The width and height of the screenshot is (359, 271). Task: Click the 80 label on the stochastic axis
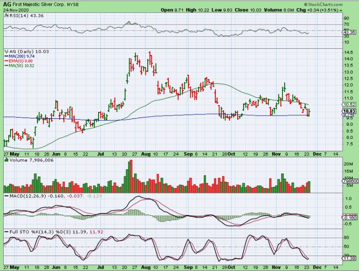[346, 238]
